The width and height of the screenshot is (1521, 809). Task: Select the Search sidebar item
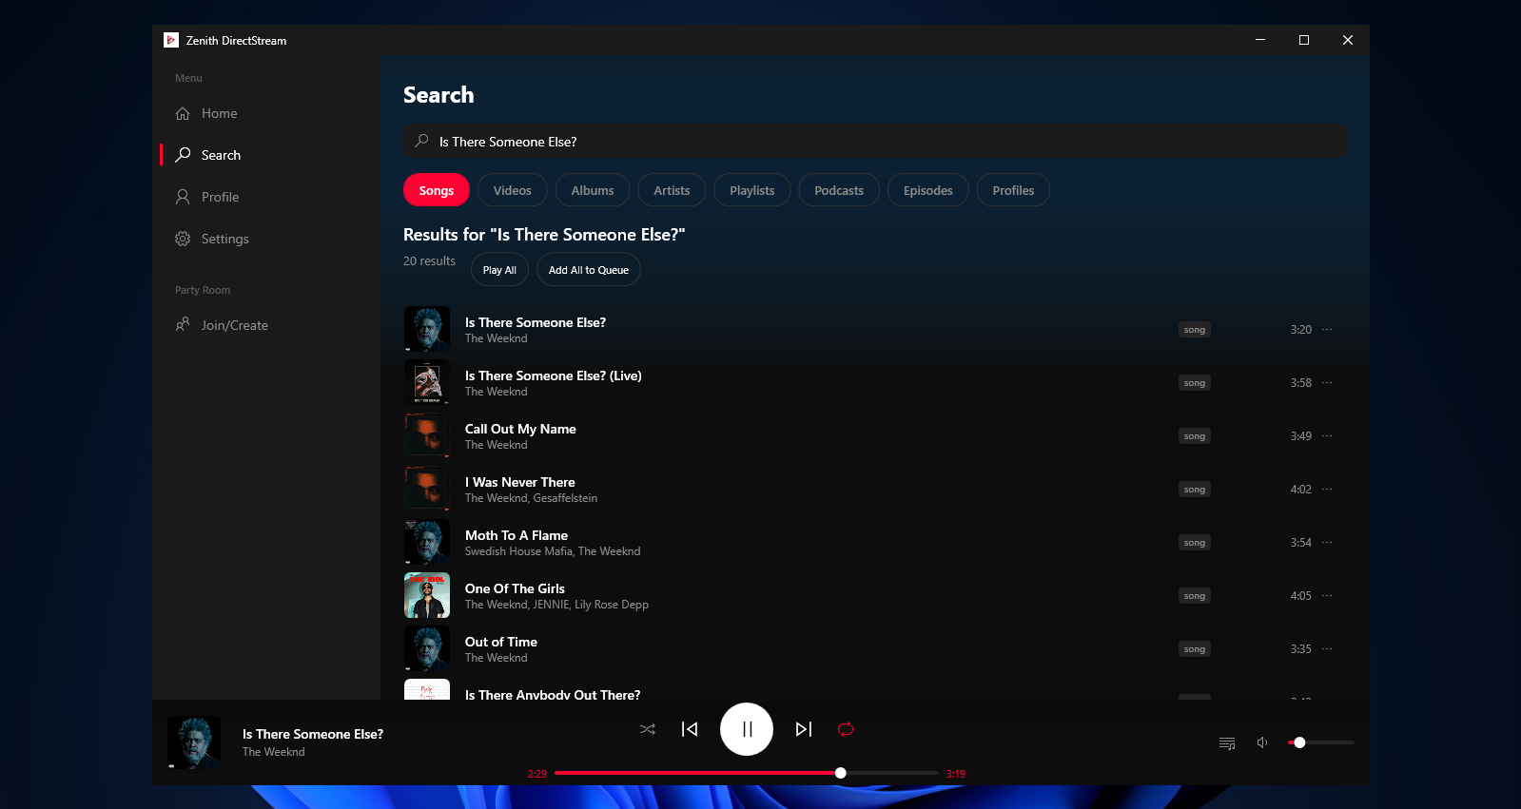click(x=266, y=155)
